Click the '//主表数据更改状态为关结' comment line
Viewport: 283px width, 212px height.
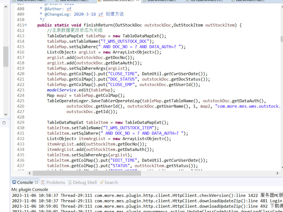tap(75, 31)
